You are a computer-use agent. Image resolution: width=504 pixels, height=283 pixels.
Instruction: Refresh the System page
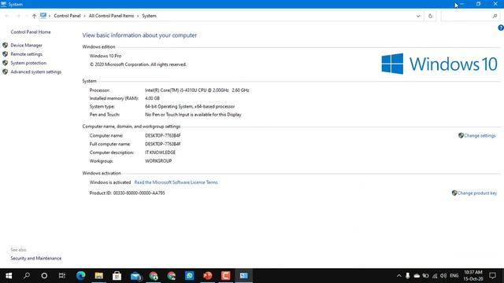click(431, 16)
